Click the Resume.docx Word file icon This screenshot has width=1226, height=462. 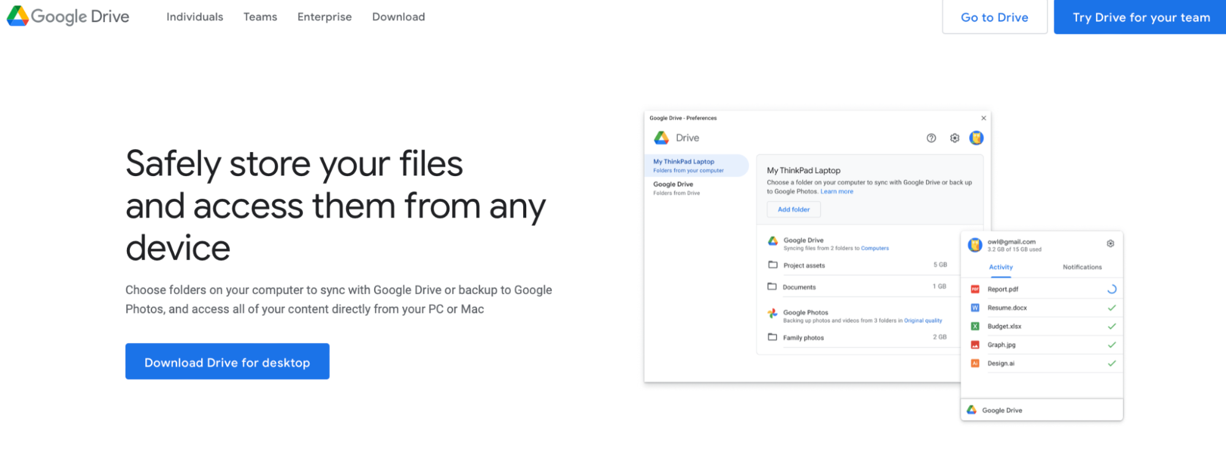(x=975, y=307)
